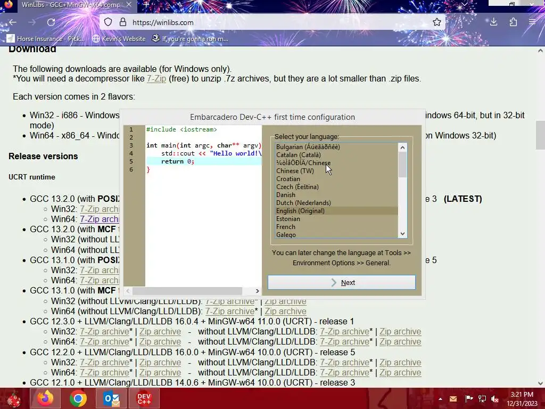Select Catalan (Català) language
Viewport: 545px width, 409px height.
(x=336, y=155)
